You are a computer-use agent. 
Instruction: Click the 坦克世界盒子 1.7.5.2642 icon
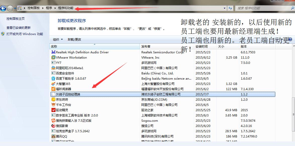[53, 131]
